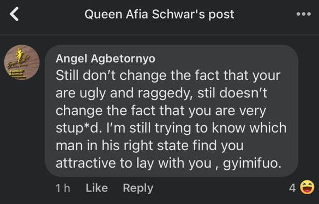Screen dimensions: 319x204
Task: Reply to Angel Agbetornyo's comment
Action: 138,188
